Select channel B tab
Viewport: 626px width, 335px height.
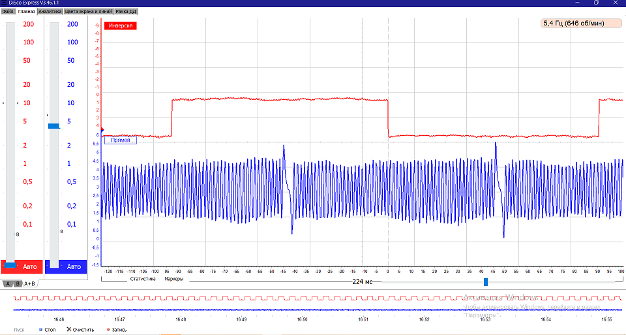[18, 284]
